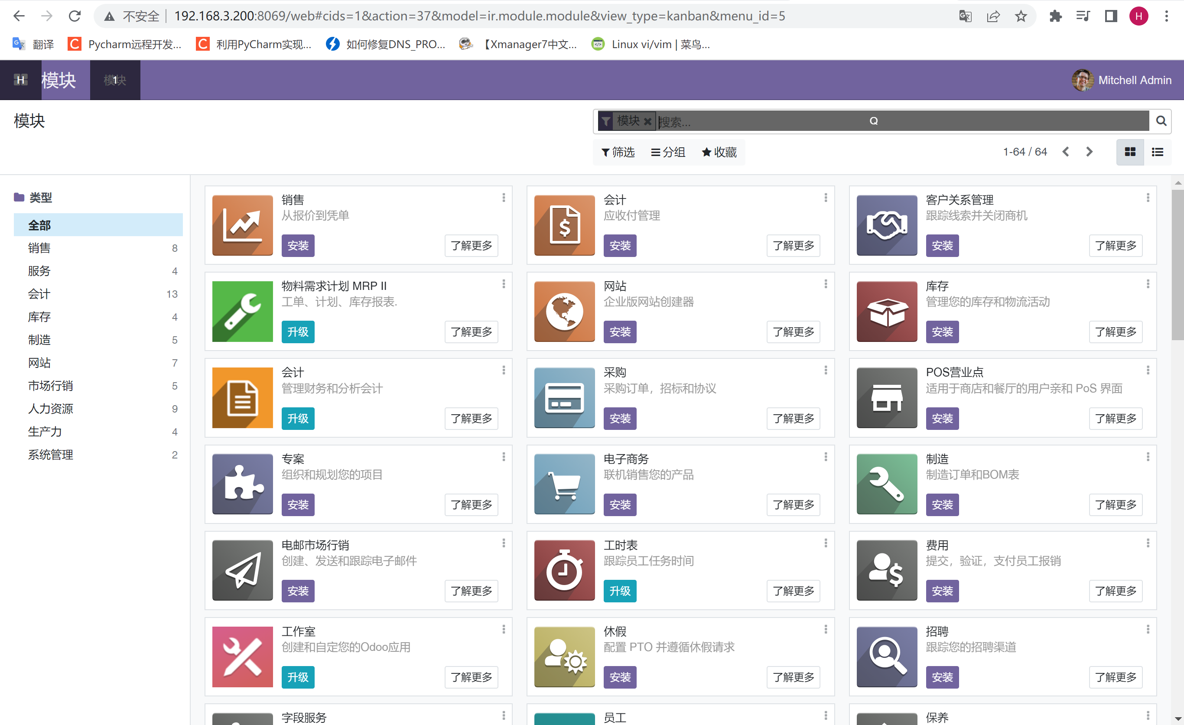The height and width of the screenshot is (725, 1184).
Task: Remove the 模块 filter facet
Action: pos(647,121)
